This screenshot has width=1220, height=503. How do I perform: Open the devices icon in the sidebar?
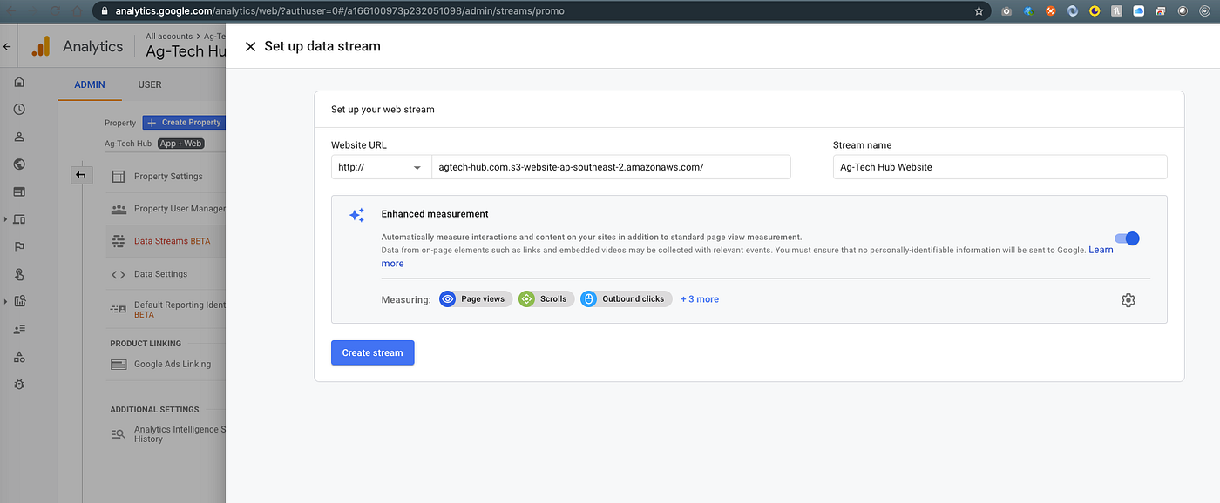[x=19, y=219]
